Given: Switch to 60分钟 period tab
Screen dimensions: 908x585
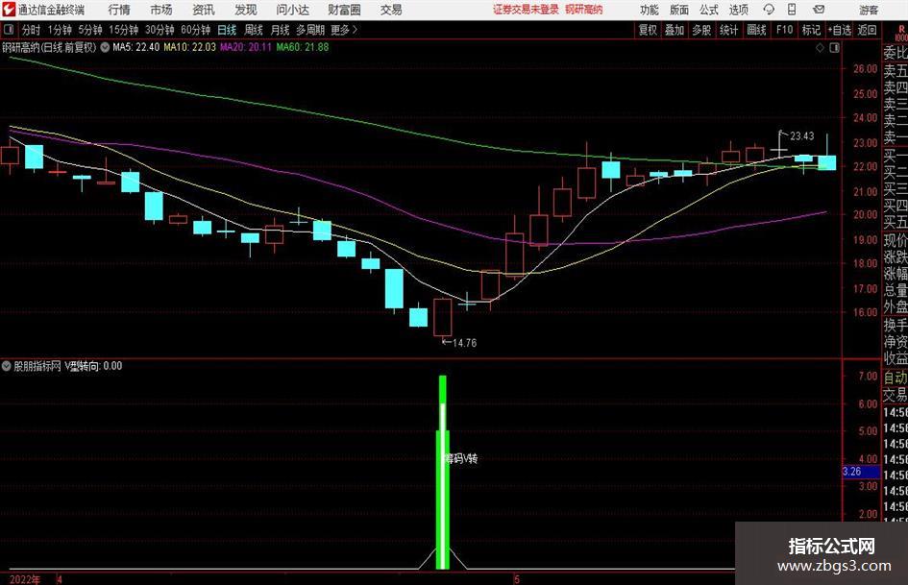Looking at the screenshot, I should tap(196, 30).
